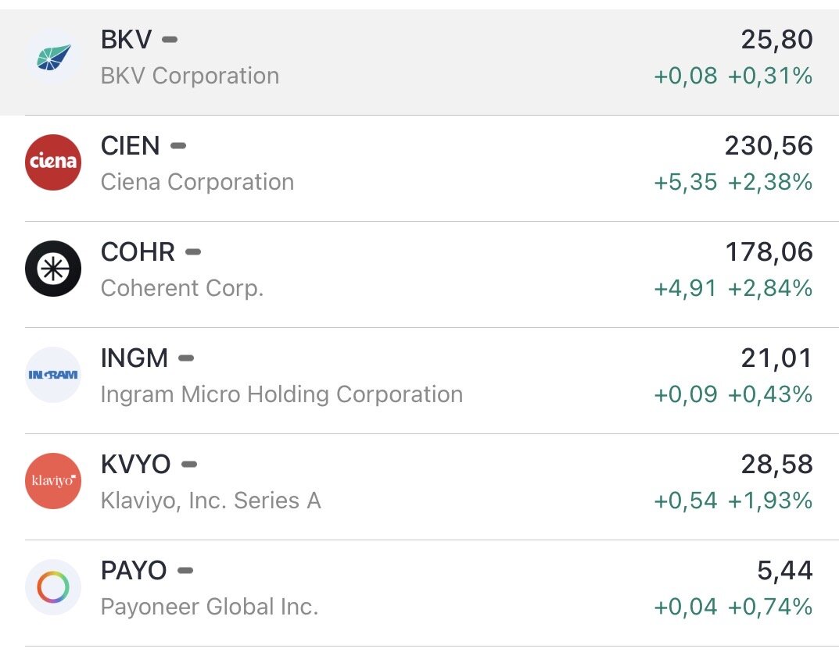Image resolution: width=839 pixels, height=652 pixels.
Task: Tap the dash badge next to CIEN
Action: pos(178,145)
